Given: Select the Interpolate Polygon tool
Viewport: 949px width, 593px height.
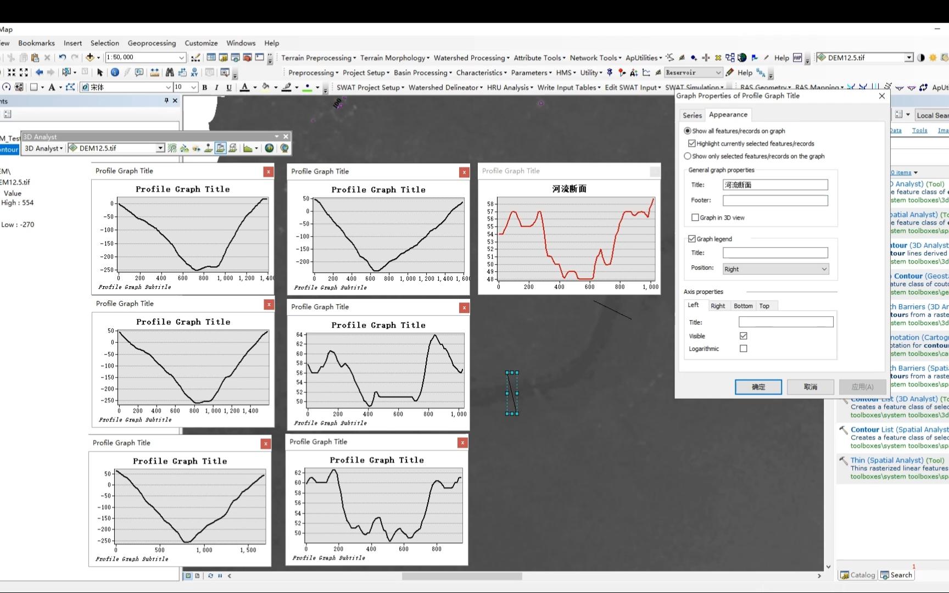Looking at the screenshot, I should tap(233, 148).
